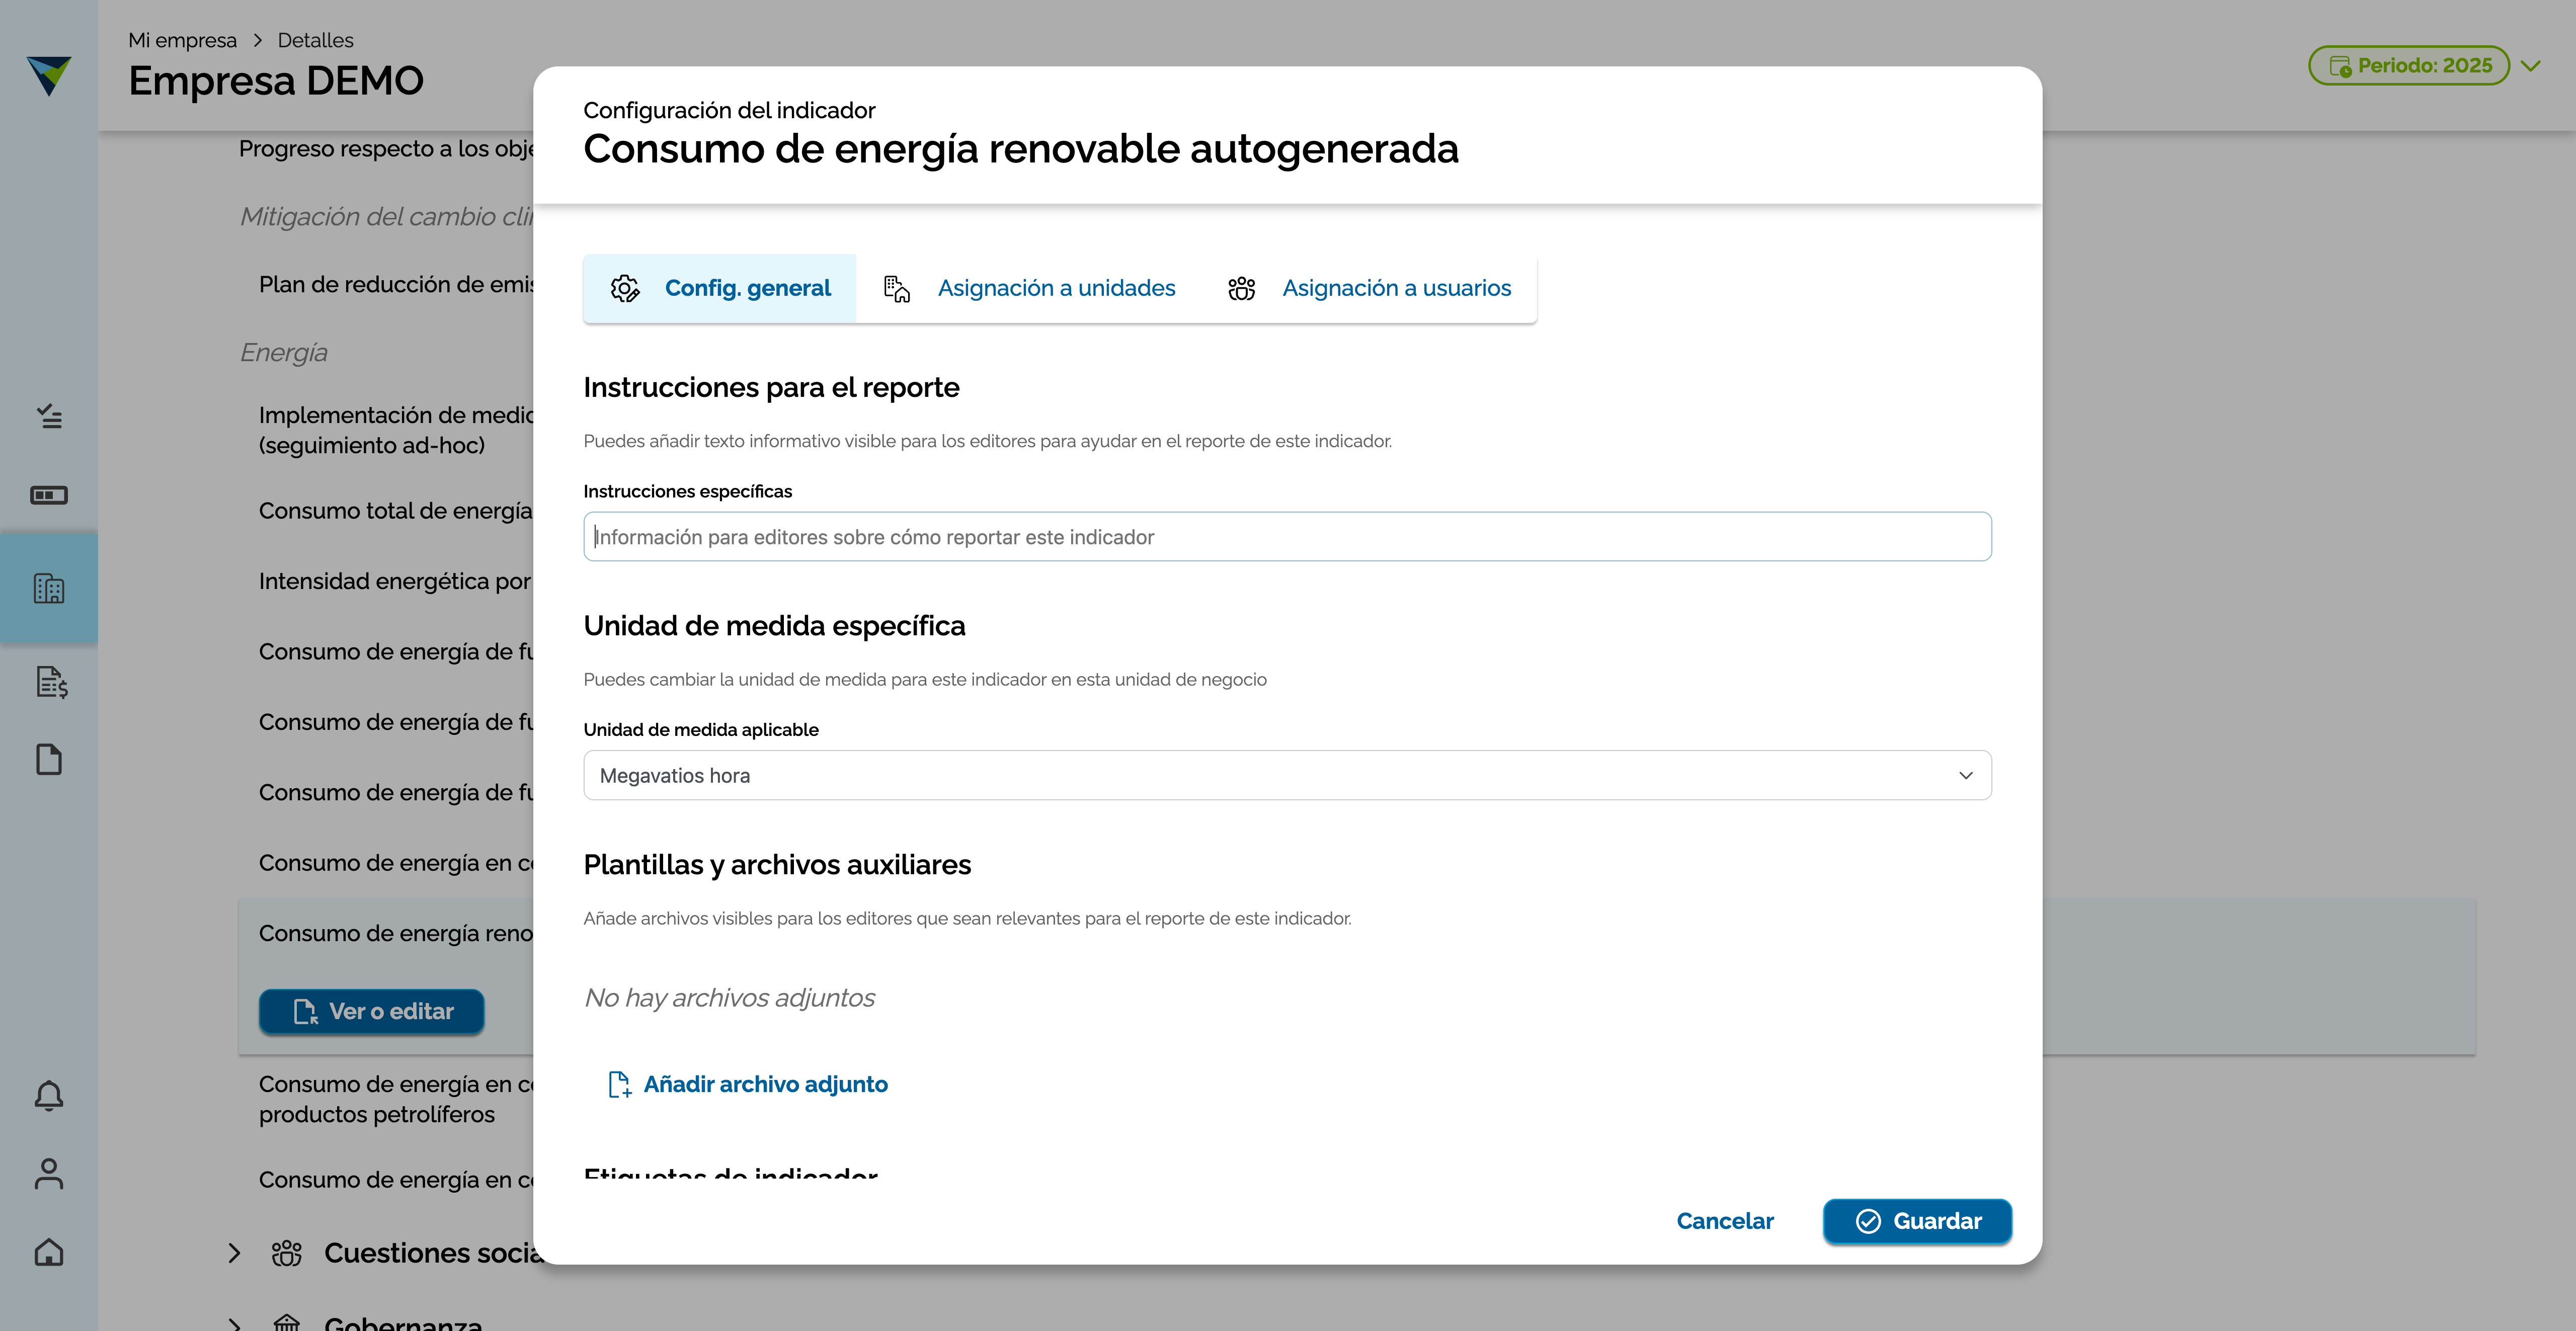This screenshot has height=1331, width=2576.
Task: Go to home via house icon
Action: click(49, 1252)
